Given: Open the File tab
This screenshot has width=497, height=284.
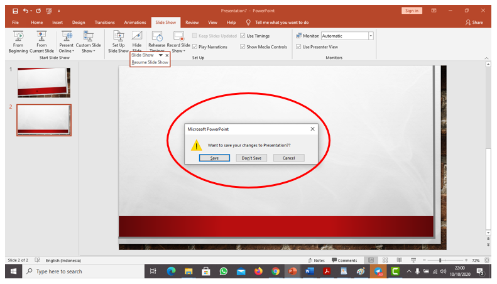Looking at the screenshot, I should (x=15, y=23).
